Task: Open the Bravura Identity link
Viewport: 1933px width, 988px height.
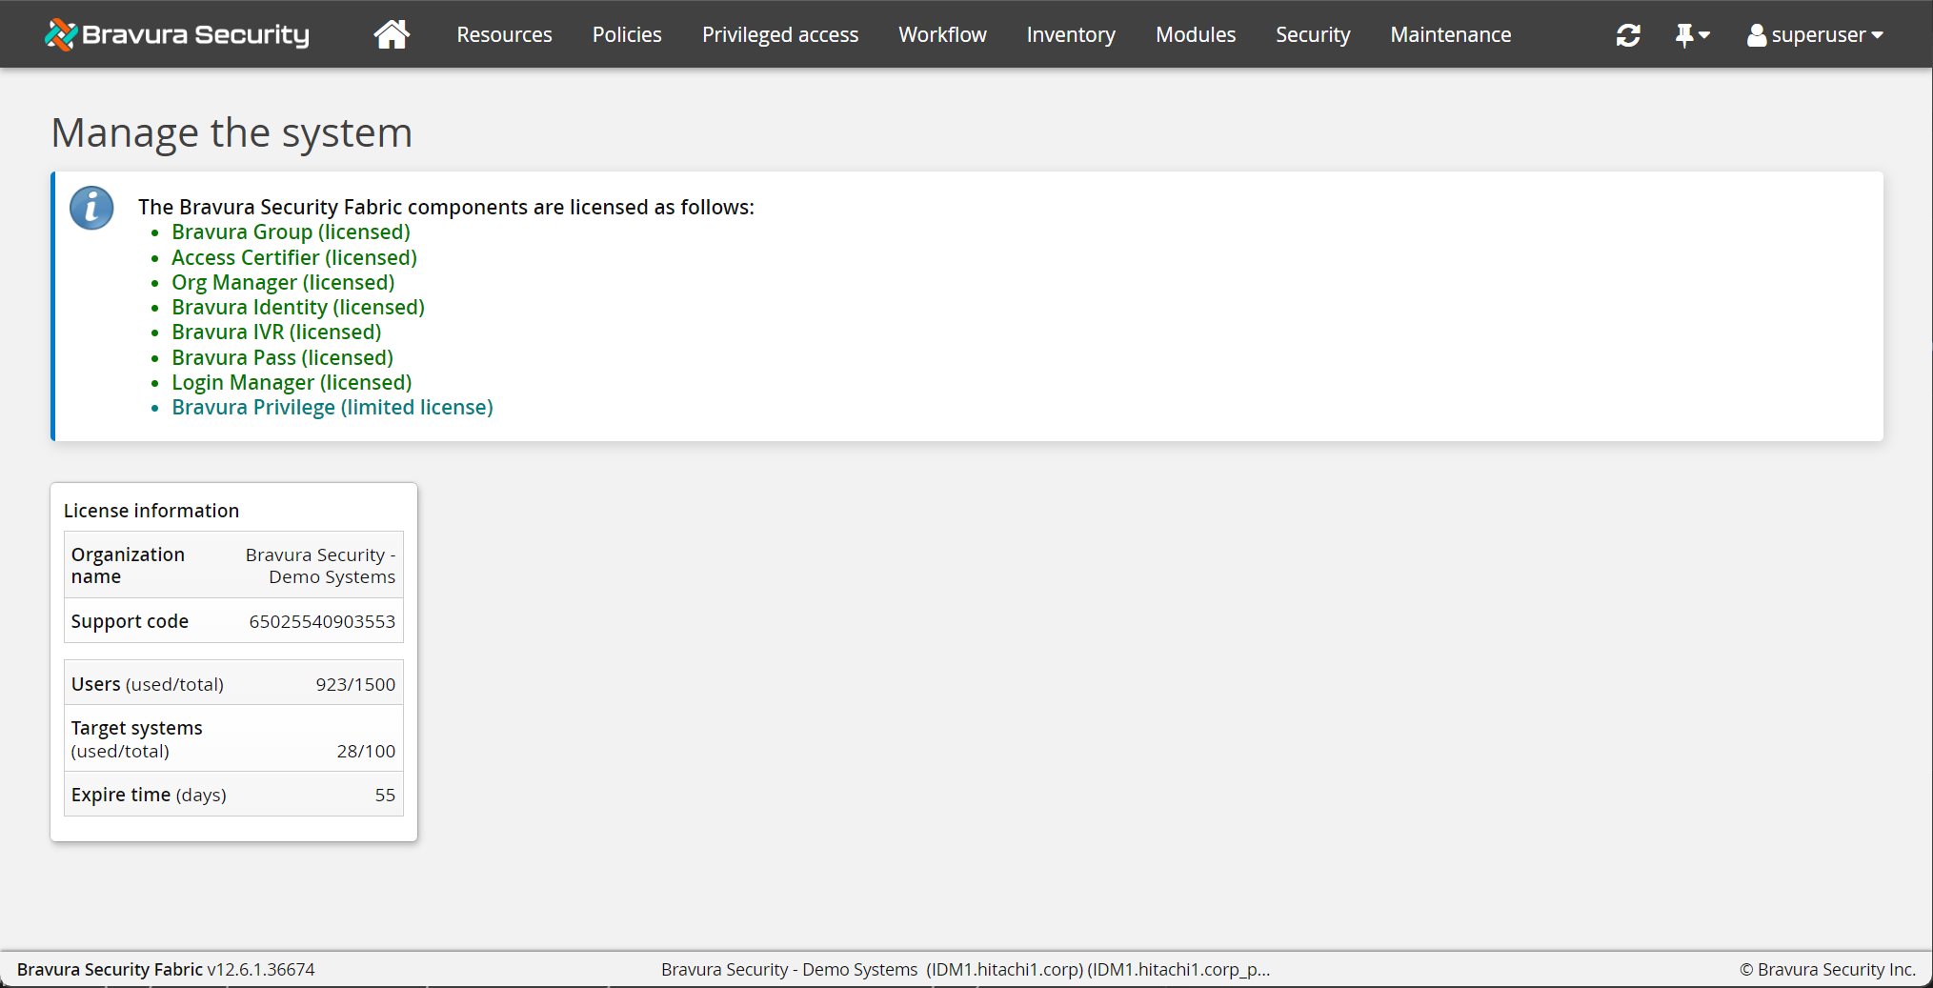Action: [298, 307]
